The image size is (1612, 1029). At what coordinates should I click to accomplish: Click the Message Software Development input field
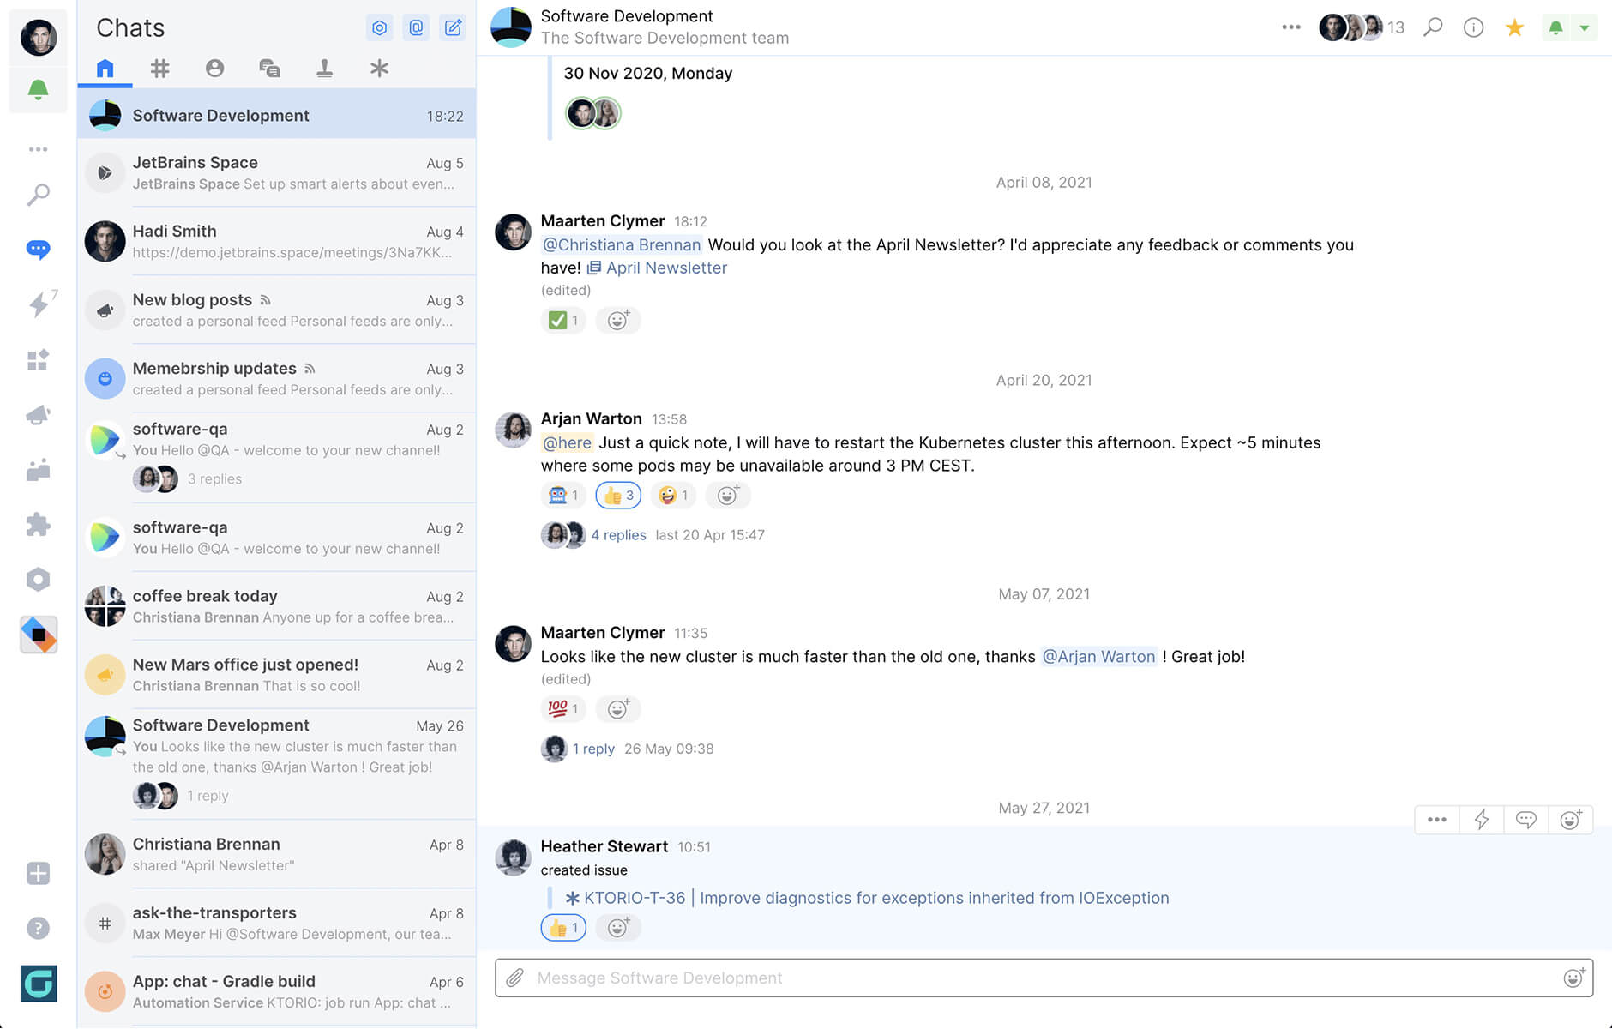click(1029, 978)
